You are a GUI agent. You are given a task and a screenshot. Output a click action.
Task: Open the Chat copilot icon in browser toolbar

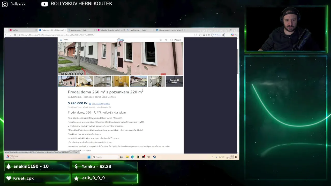click(x=234, y=35)
